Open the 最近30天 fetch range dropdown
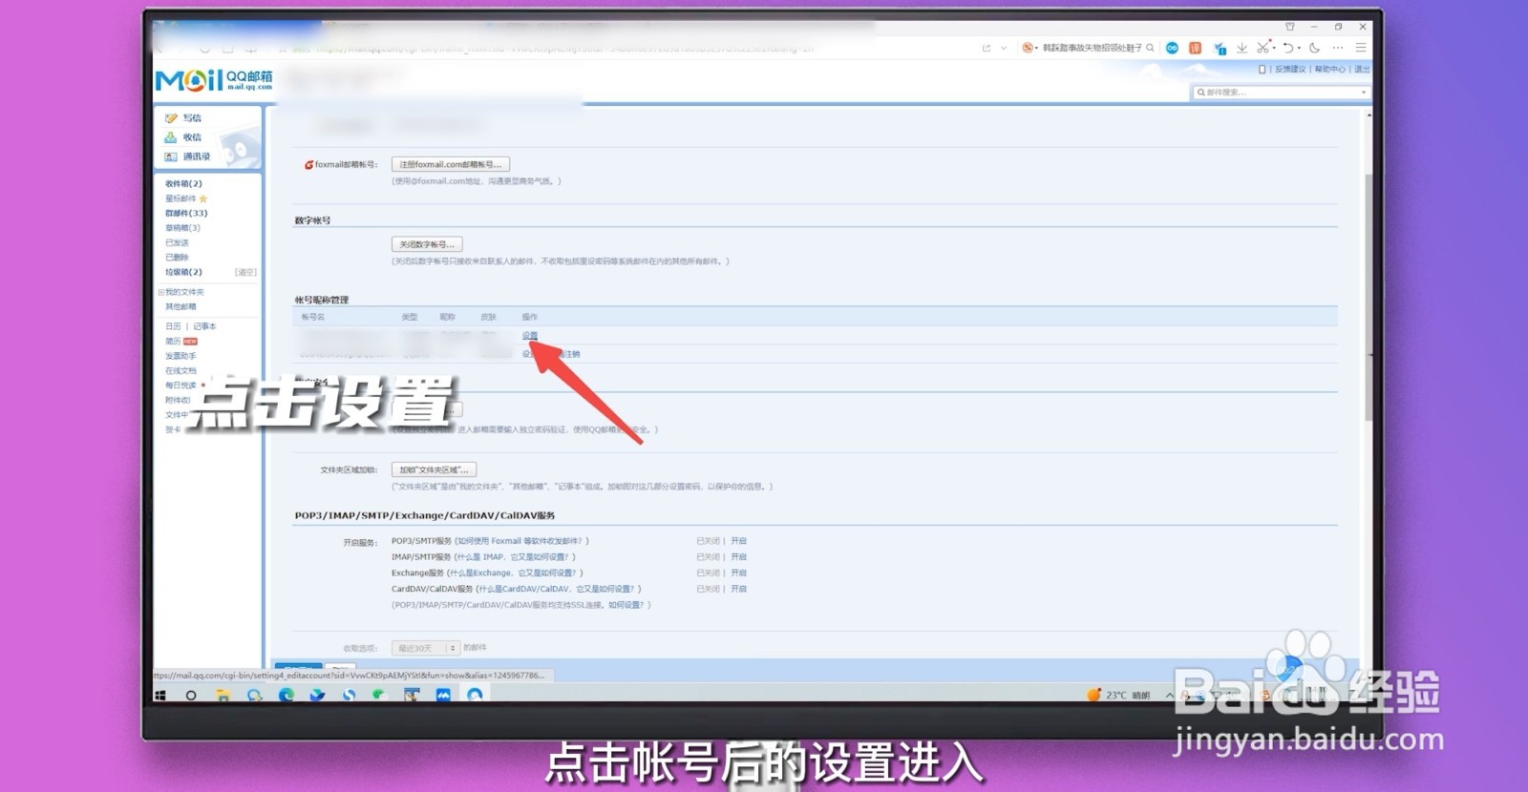This screenshot has width=1528, height=792. coord(426,648)
